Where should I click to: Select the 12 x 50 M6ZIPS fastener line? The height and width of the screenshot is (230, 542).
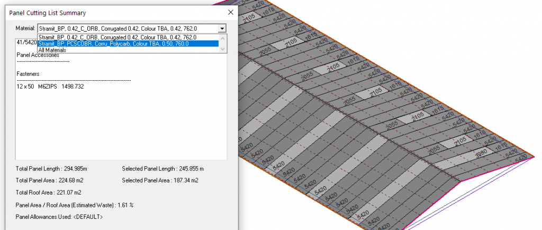point(50,86)
